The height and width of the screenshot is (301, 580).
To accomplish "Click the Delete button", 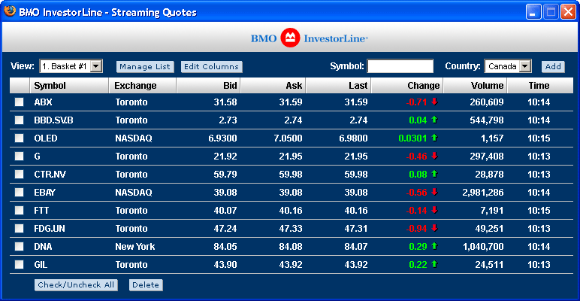I will click(x=146, y=285).
